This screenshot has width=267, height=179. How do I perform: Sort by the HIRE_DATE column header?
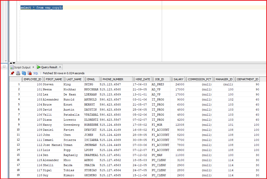(142, 79)
